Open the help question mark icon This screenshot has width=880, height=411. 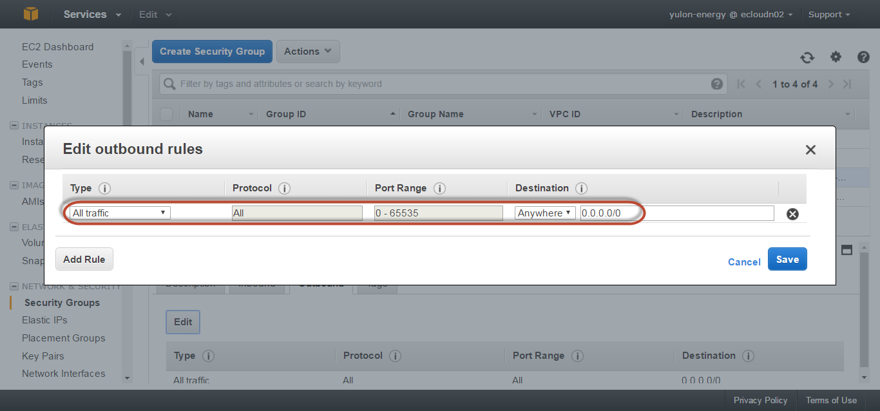863,57
